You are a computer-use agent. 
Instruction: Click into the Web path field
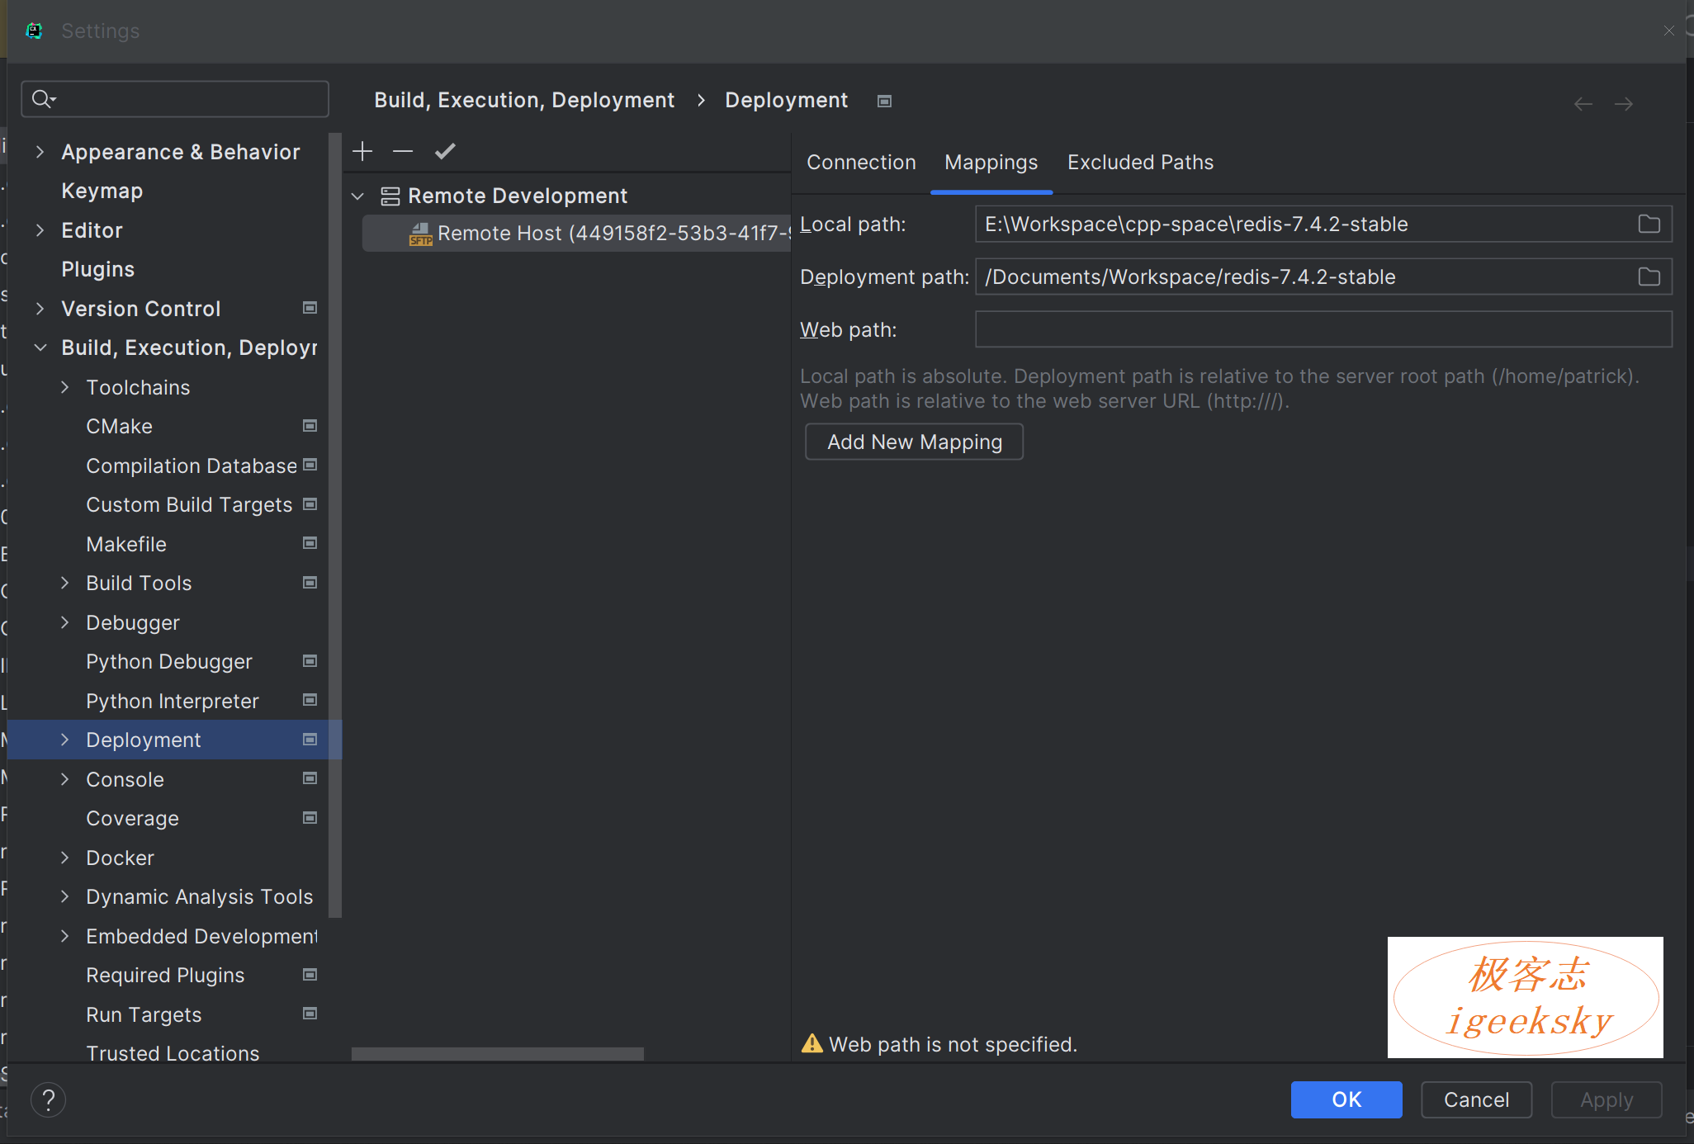click(1323, 329)
